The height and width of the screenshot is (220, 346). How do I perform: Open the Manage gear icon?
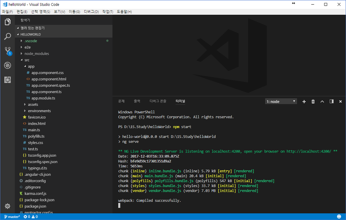[8, 206]
